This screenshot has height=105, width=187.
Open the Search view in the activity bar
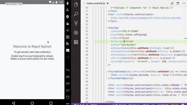coord(76,14)
